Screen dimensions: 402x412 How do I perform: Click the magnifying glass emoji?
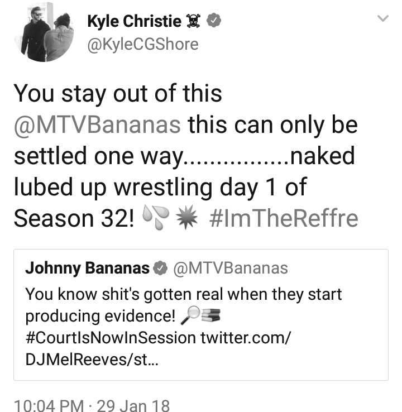click(x=190, y=315)
